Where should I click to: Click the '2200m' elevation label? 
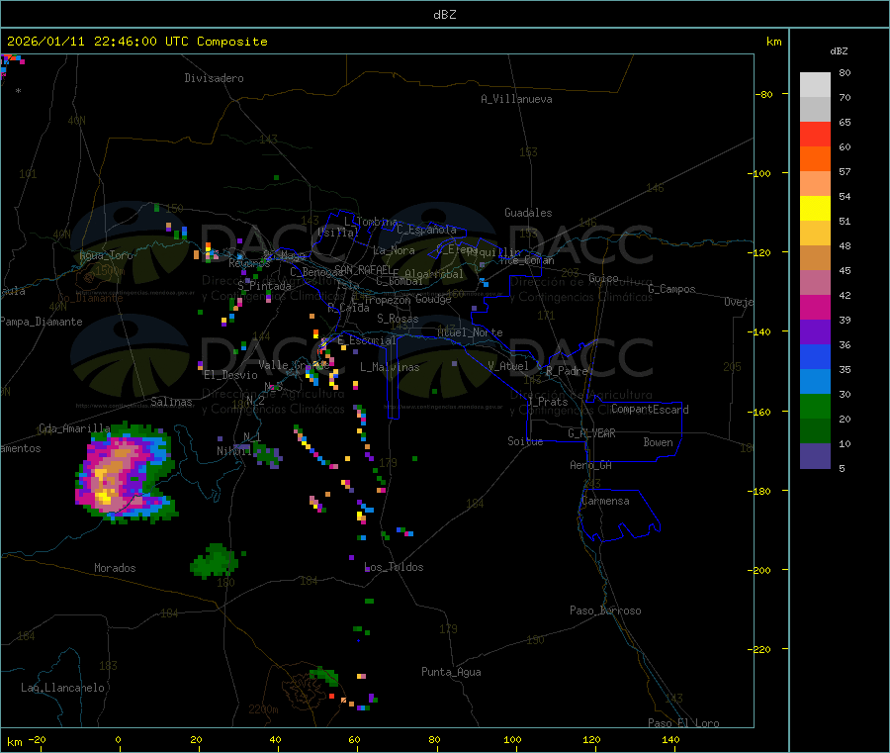point(263,709)
